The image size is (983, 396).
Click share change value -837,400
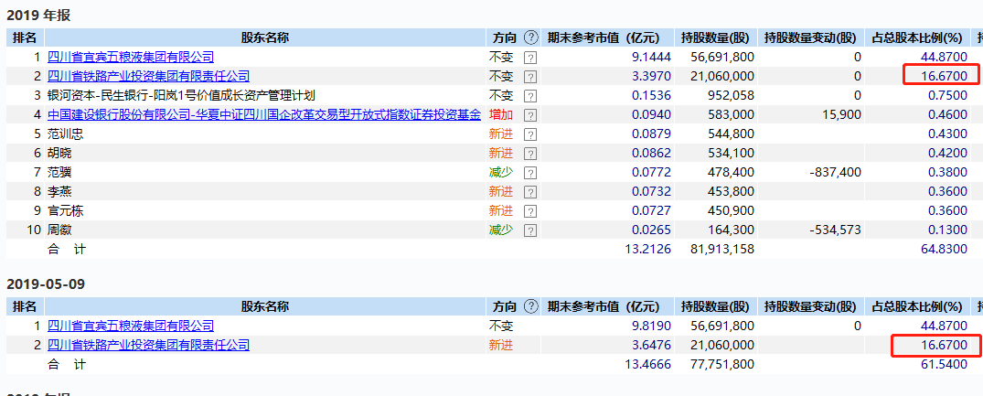(x=835, y=172)
